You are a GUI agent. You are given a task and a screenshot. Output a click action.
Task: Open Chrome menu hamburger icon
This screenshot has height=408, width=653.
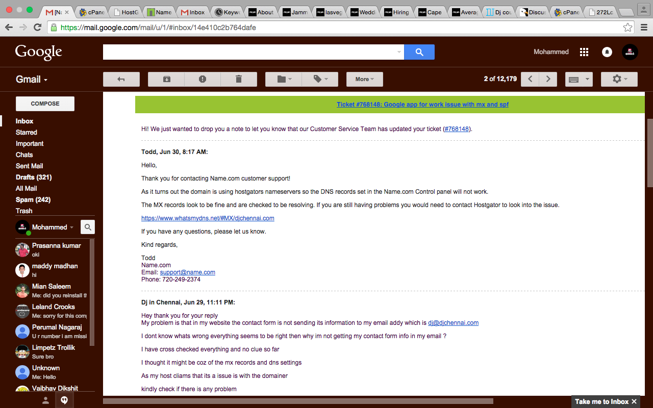pyautogui.click(x=644, y=28)
